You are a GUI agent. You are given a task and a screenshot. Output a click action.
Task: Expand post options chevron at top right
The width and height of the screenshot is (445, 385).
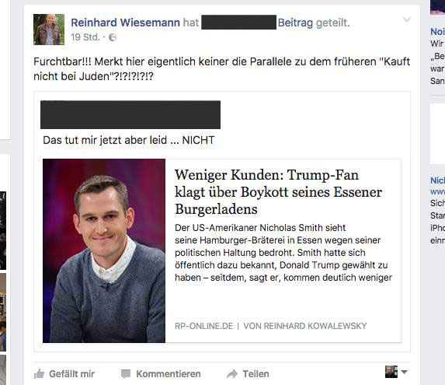[407, 19]
